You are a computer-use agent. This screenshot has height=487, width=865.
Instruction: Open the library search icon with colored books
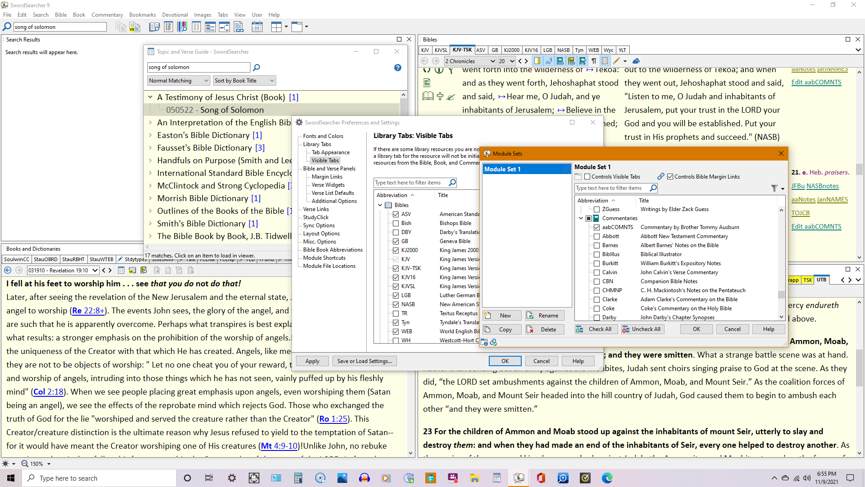(182, 27)
